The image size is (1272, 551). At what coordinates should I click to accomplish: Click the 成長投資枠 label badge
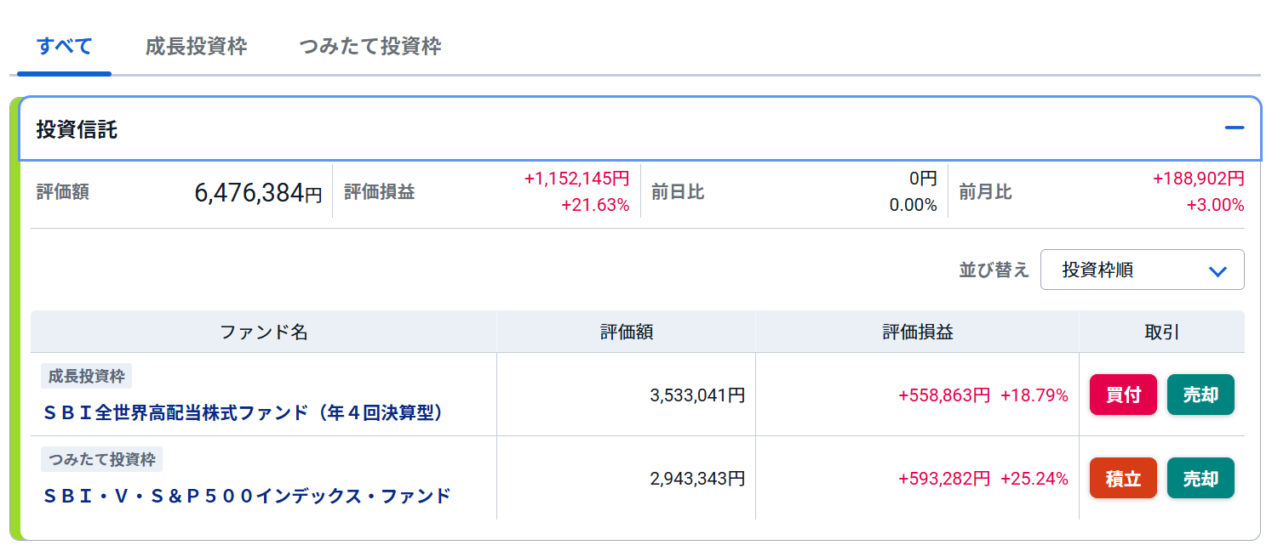[86, 376]
